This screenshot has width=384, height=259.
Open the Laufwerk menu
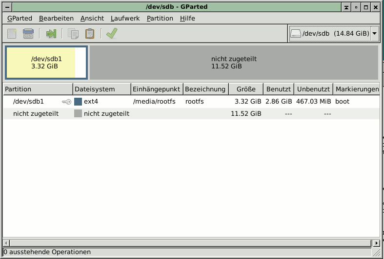[125, 18]
